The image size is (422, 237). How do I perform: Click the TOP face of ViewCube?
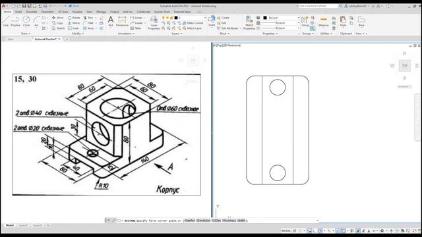tap(404, 66)
